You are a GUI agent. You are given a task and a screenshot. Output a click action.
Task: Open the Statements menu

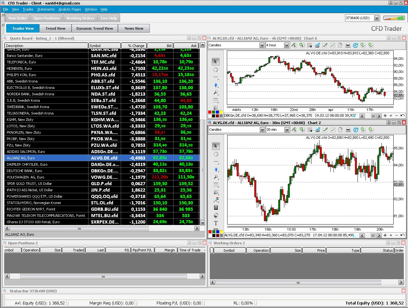pos(46,9)
